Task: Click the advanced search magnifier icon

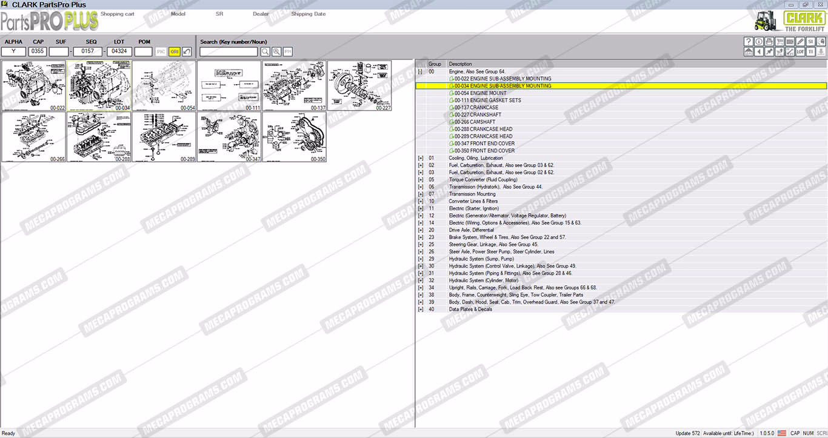Action: pos(276,51)
